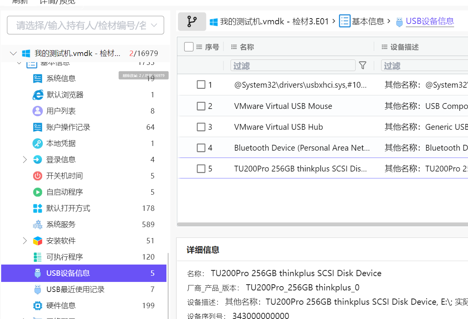Click the TU200Pro 256GB thinkplus name cell
The image size is (468, 319).
[x=300, y=168]
